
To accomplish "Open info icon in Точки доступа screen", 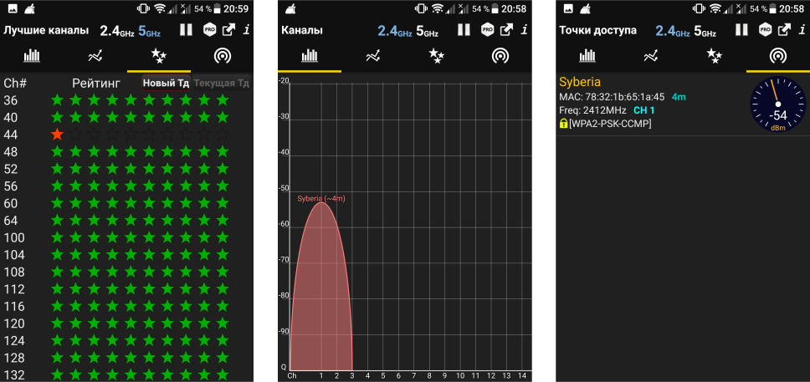I will 802,29.
